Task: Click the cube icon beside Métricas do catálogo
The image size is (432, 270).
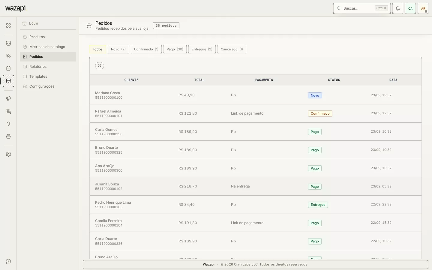Action: pos(25,47)
